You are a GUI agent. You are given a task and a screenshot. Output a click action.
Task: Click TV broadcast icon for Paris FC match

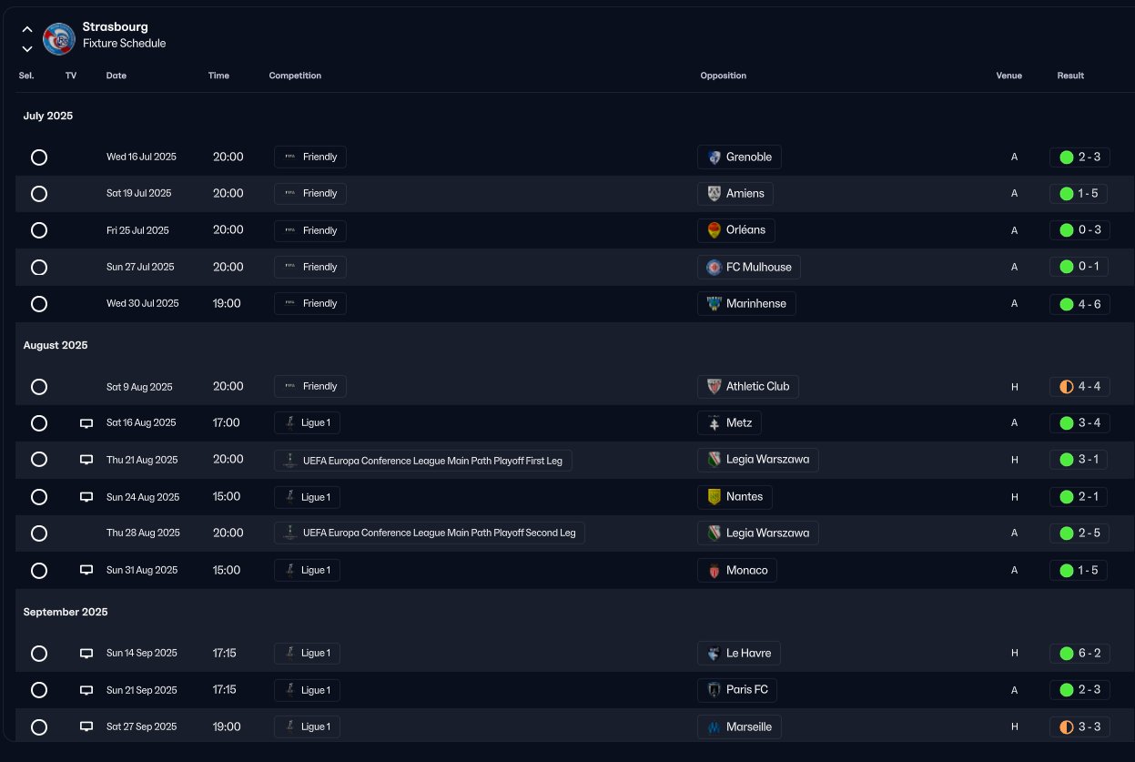click(86, 690)
